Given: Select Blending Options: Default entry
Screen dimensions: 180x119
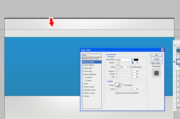Looking at the screenshot, I should pyautogui.click(x=92, y=59).
